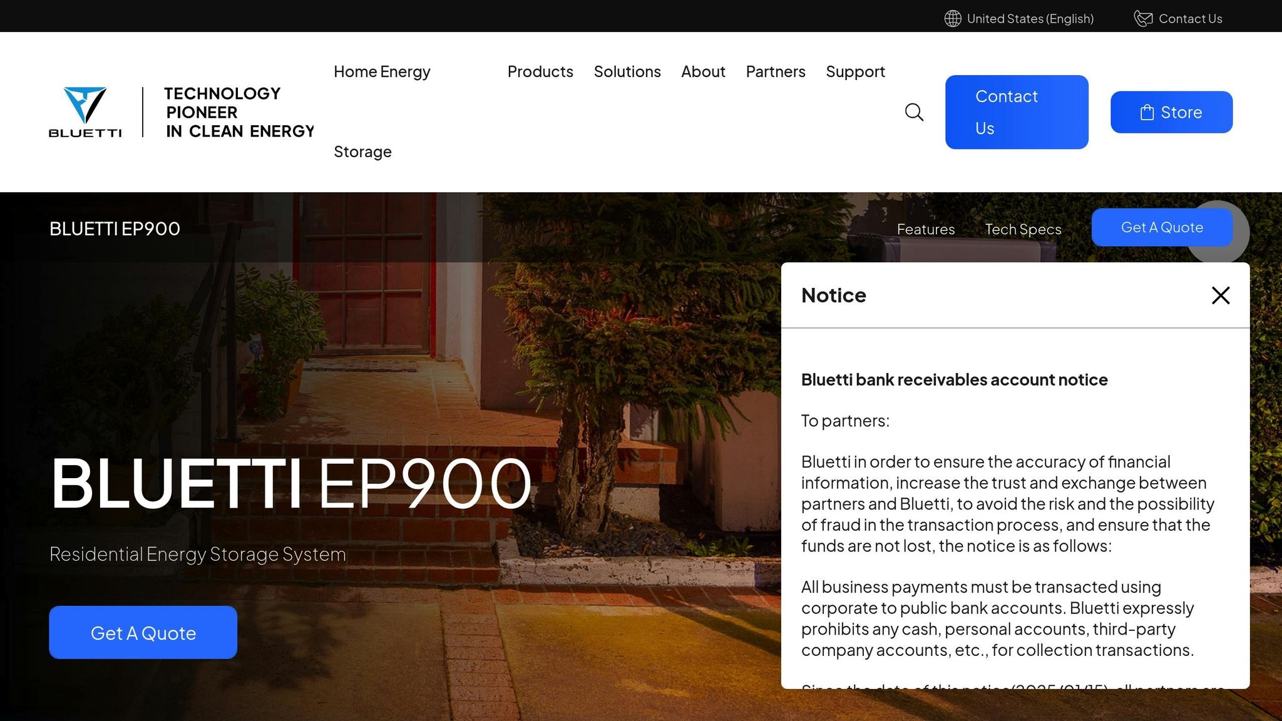
Task: Click 'Technology Pioneer in Clean Energy' tagline
Action: point(239,112)
